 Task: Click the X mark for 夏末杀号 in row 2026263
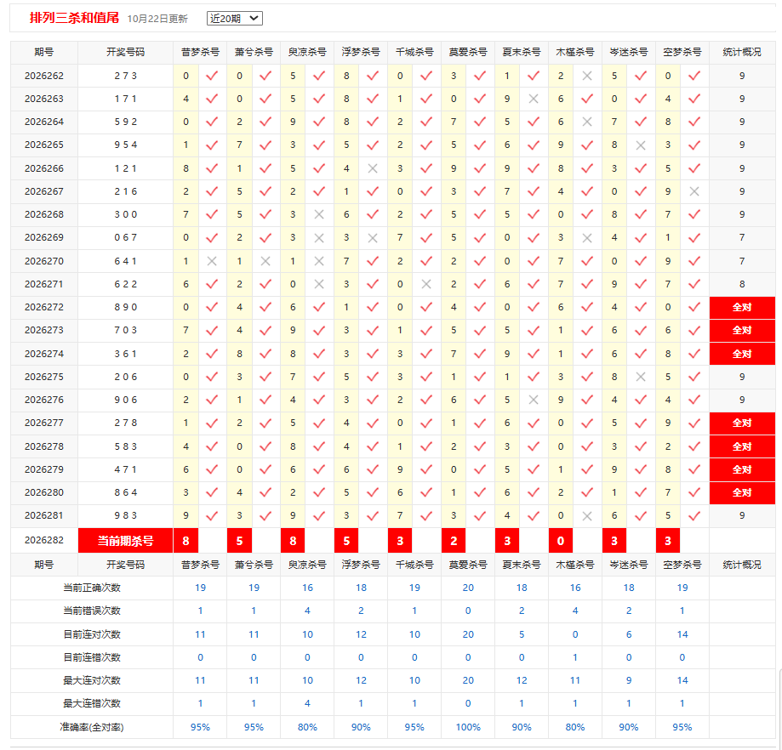[534, 99]
